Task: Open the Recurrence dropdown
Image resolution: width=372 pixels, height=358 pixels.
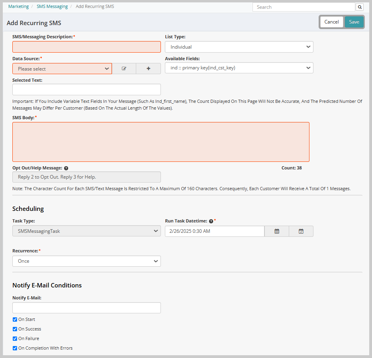Action: click(86, 261)
